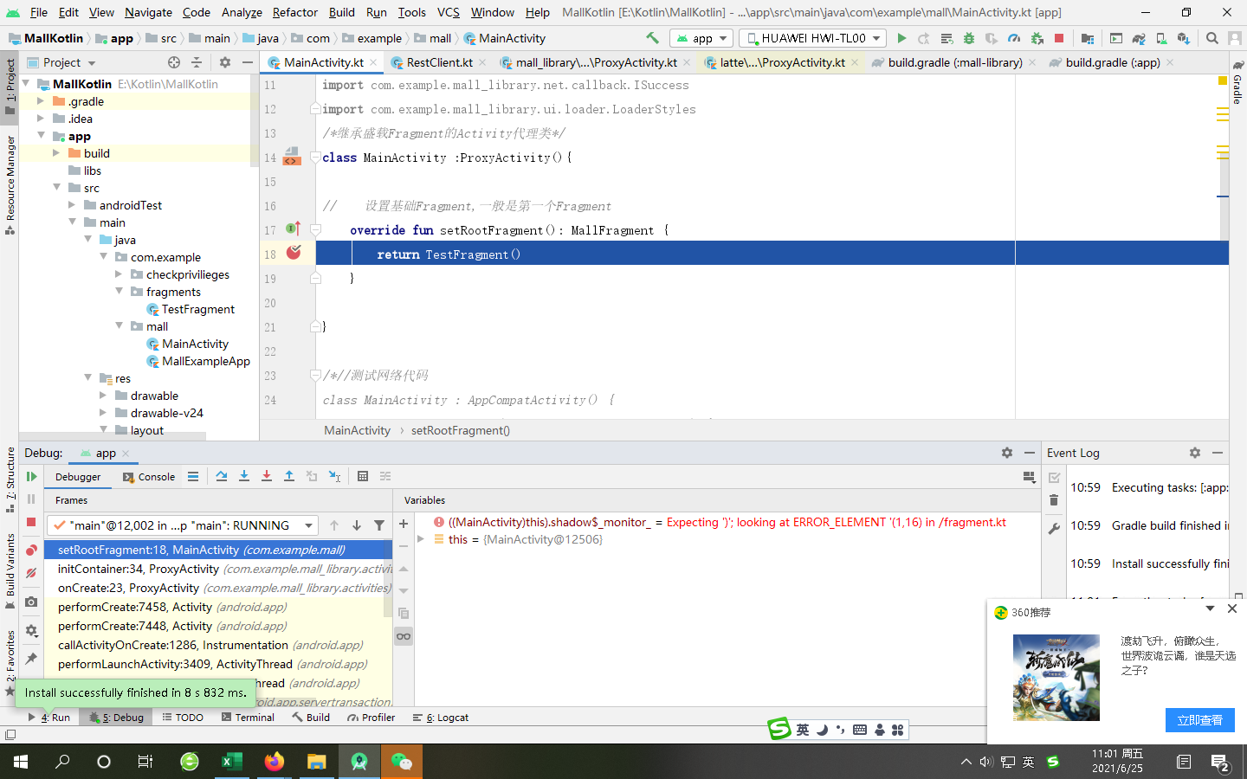Screen dimensions: 1247x779
Task: Clear Event Log with trash icon
Action: tap(1054, 500)
